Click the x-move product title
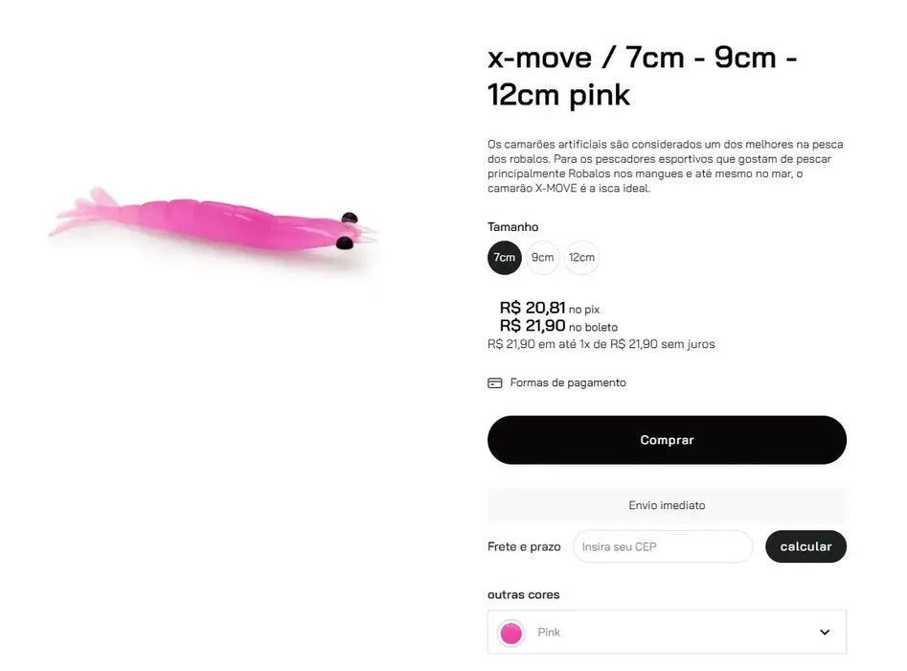Image resolution: width=907 pixels, height=671 pixels. [x=643, y=76]
